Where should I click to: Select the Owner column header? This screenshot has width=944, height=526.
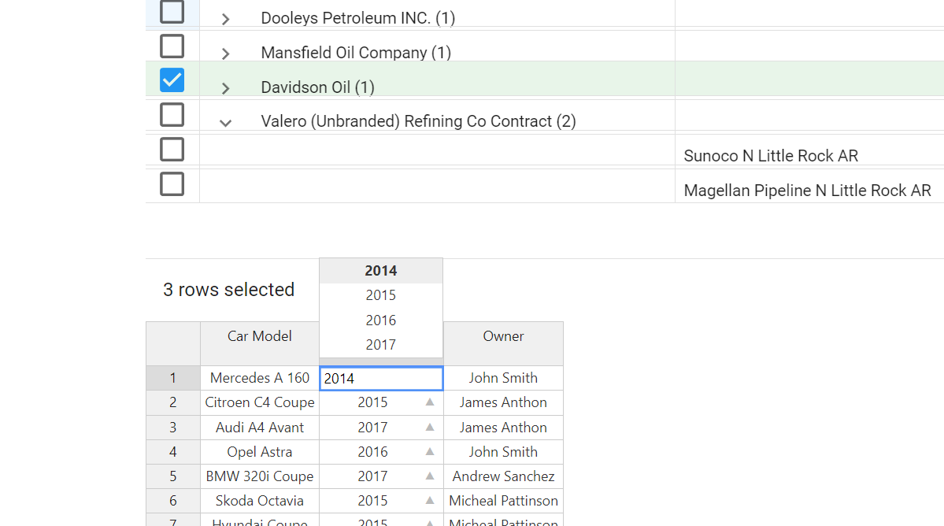(x=503, y=343)
